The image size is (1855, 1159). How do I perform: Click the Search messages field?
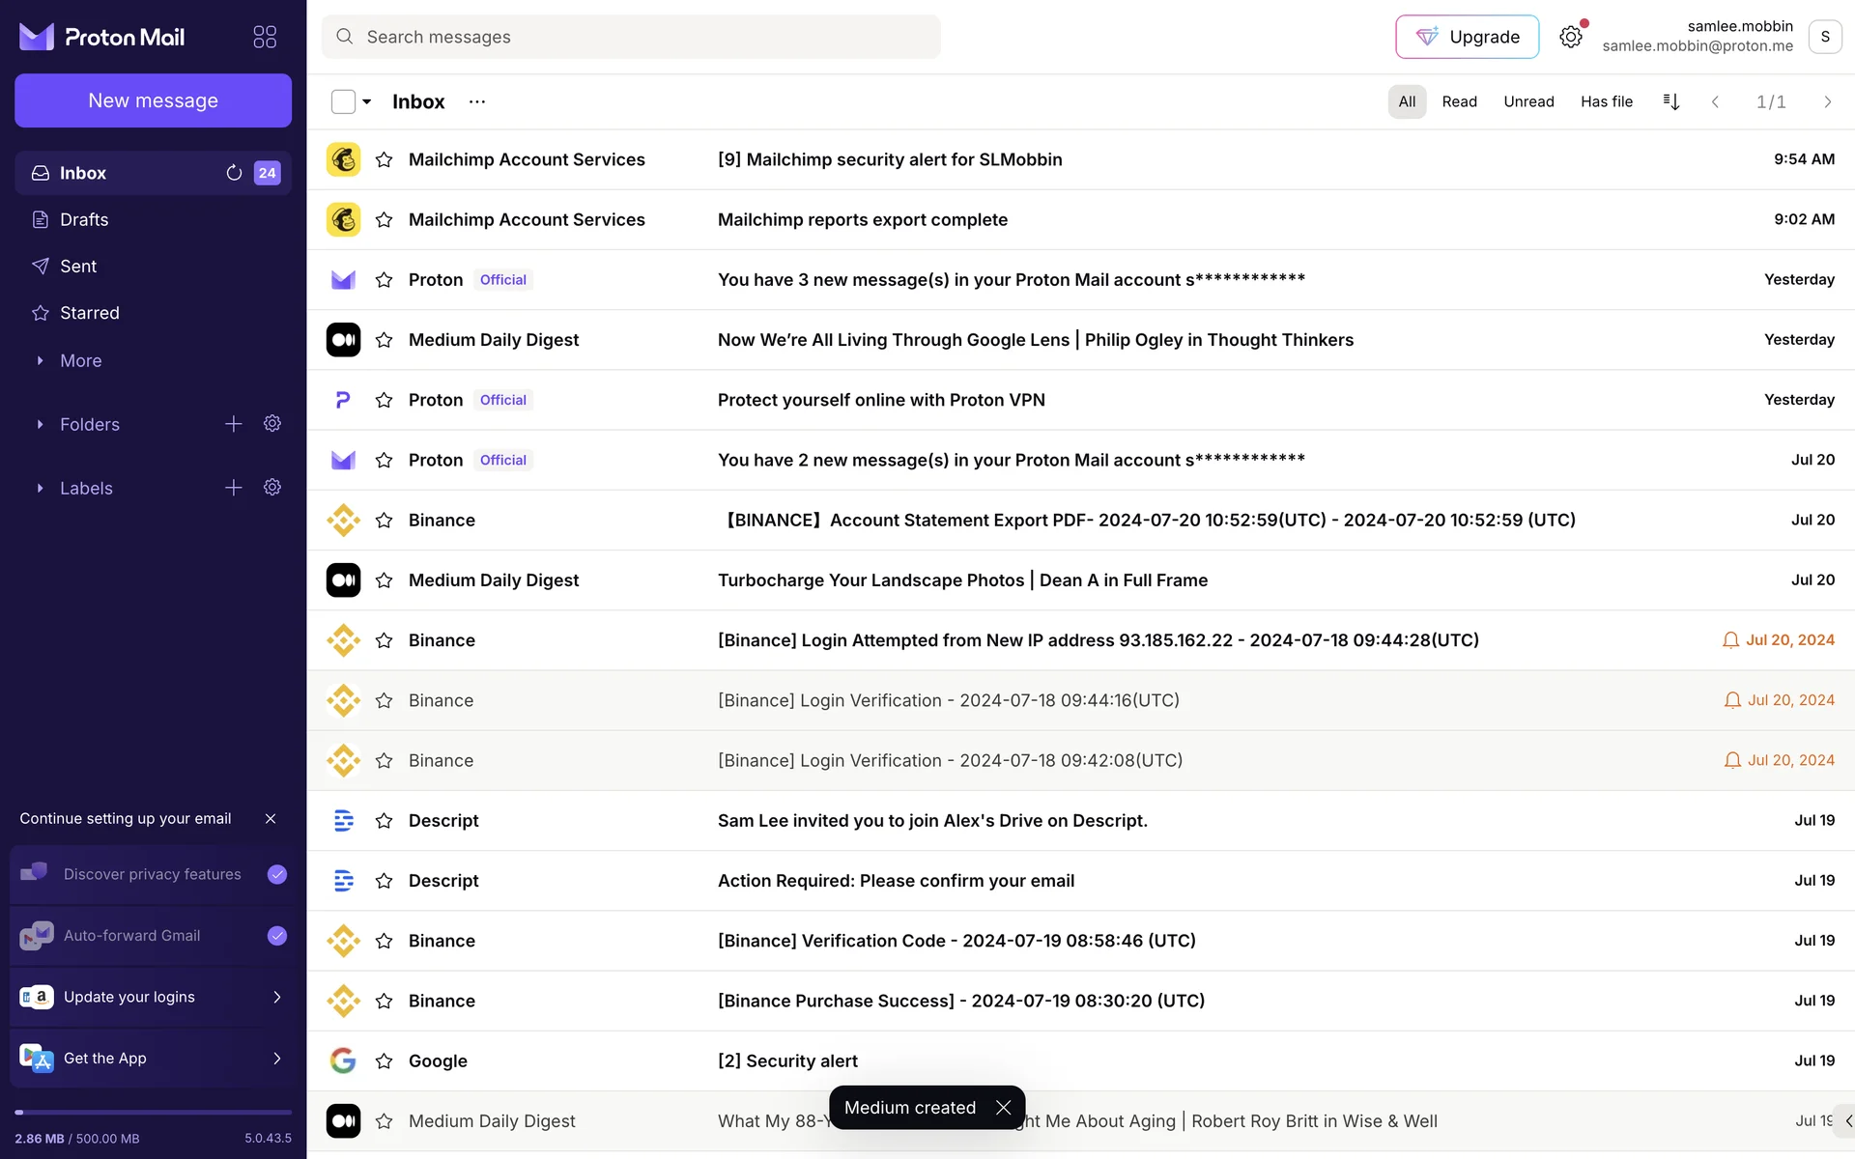pos(631,37)
